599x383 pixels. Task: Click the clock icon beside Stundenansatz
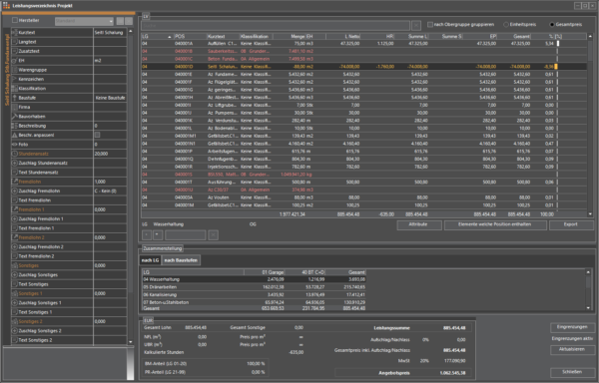15,154
